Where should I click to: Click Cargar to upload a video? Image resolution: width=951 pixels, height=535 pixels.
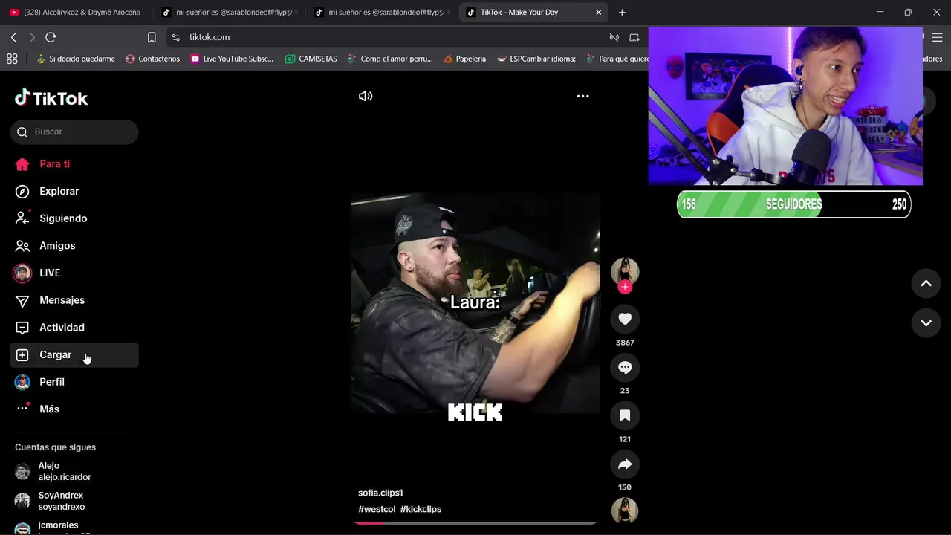pos(74,355)
